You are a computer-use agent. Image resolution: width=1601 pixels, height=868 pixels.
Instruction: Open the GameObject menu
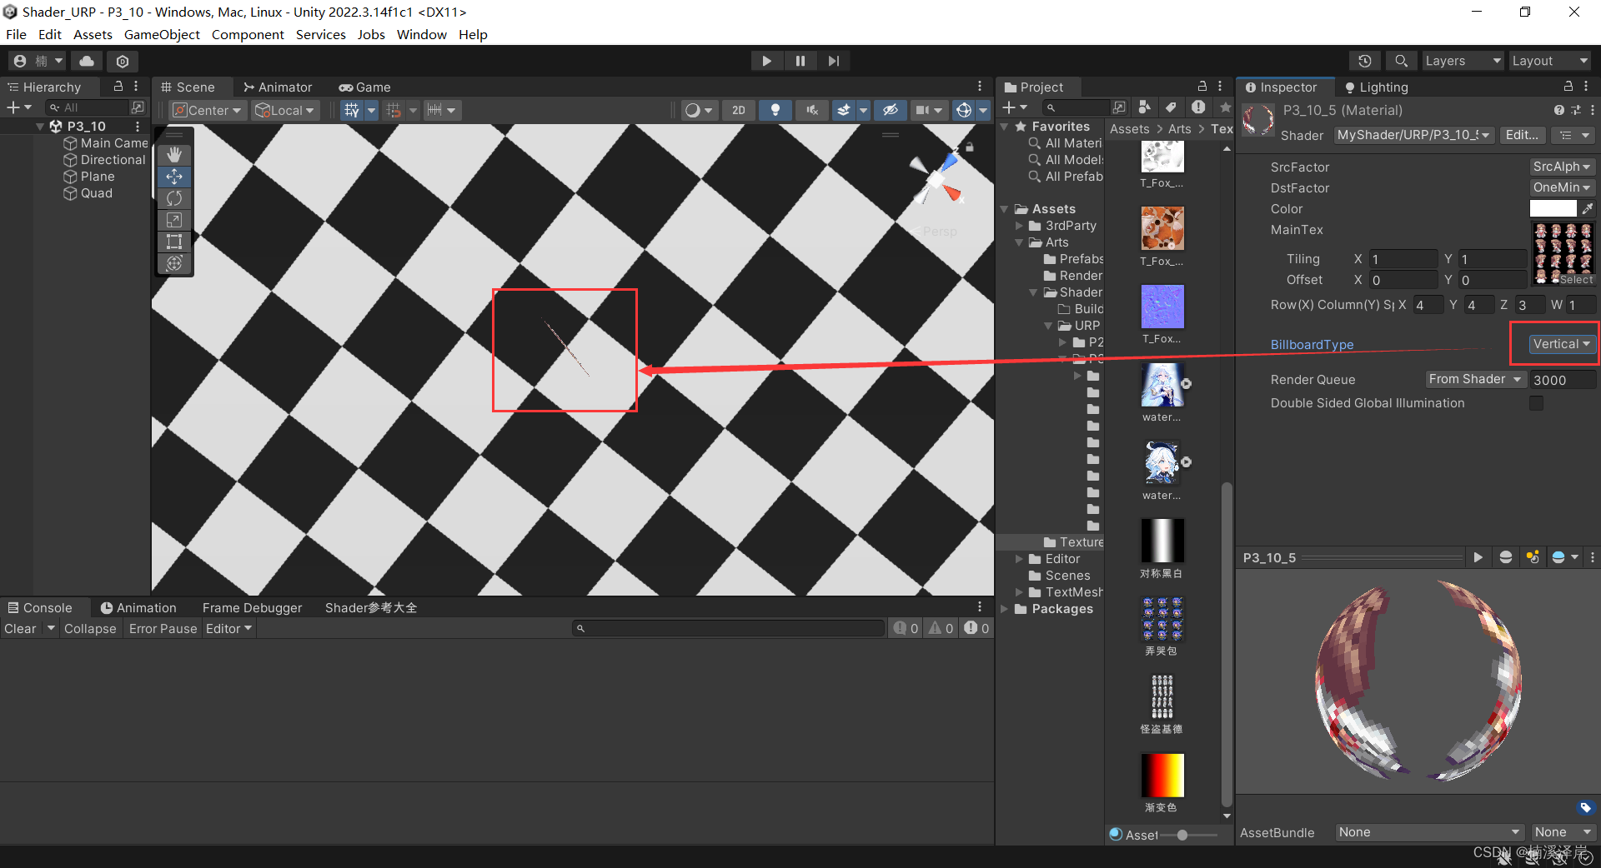coord(162,34)
